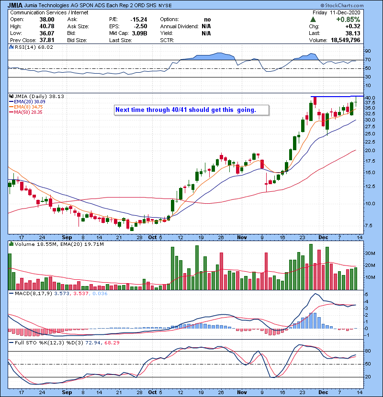Click the 40.0 price axis label
This screenshot has width=383, height=397.
370,98
